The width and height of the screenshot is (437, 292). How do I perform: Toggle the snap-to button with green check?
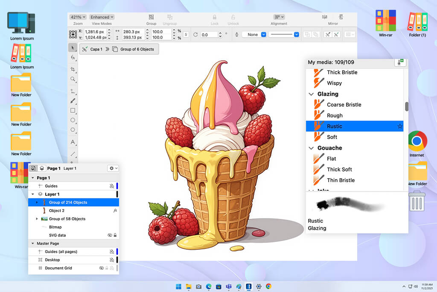click(x=336, y=35)
